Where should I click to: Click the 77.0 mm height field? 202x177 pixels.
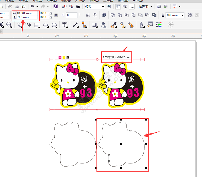tap(27, 17)
